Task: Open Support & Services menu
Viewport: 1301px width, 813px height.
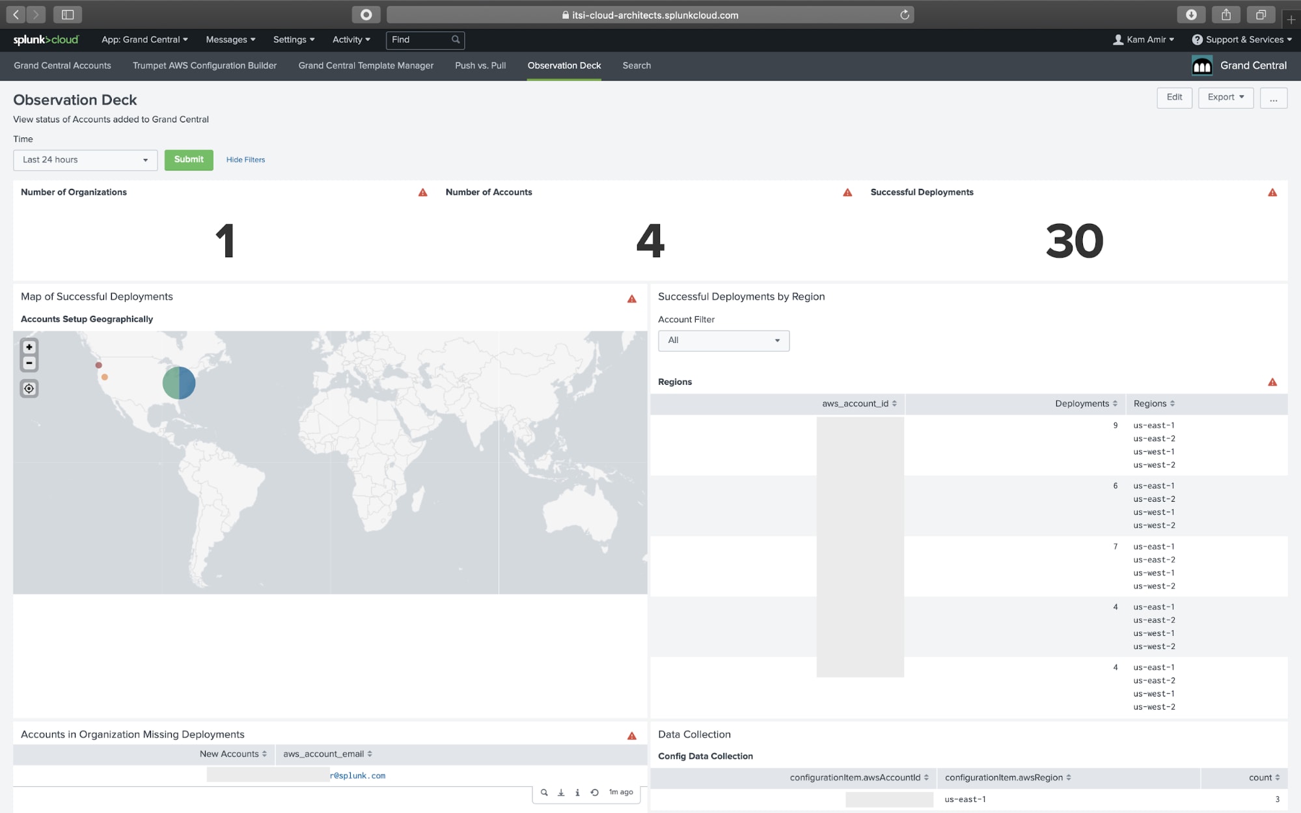Action: pos(1242,40)
